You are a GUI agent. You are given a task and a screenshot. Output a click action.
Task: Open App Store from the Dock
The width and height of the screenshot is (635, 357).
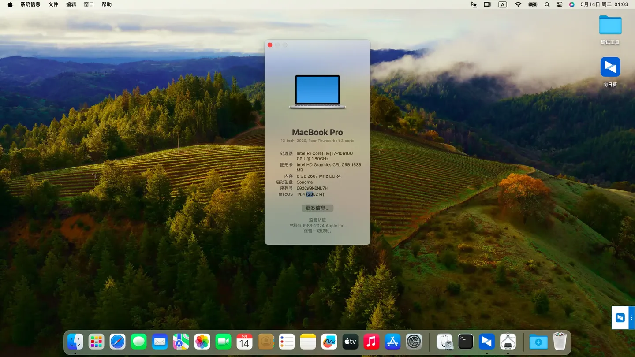[392, 342]
